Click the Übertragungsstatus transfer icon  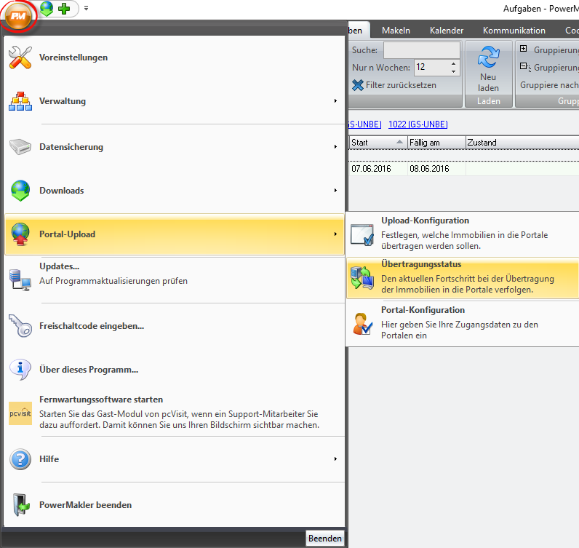click(362, 277)
